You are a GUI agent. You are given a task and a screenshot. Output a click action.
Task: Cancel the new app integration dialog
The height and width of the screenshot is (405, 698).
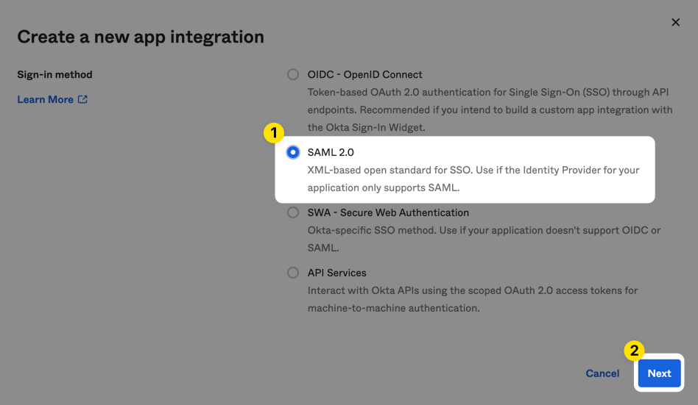602,373
